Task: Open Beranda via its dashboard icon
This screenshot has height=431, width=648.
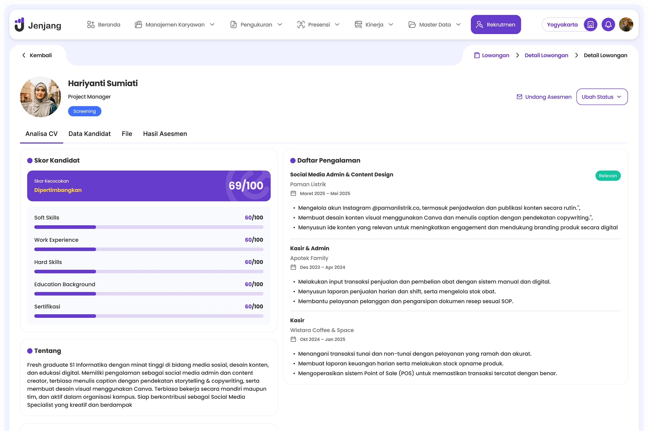Action: tap(91, 25)
